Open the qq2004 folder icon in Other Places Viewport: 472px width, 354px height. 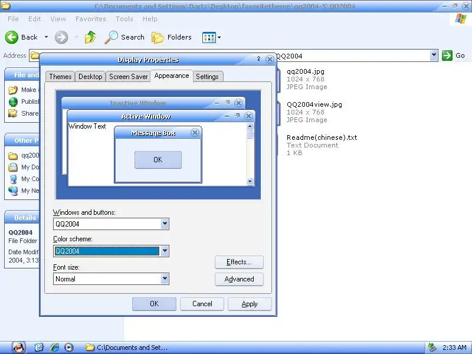click(x=12, y=156)
